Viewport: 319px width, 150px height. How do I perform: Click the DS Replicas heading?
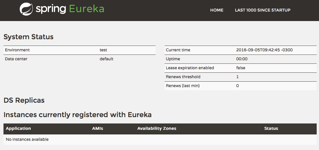[x=24, y=100]
